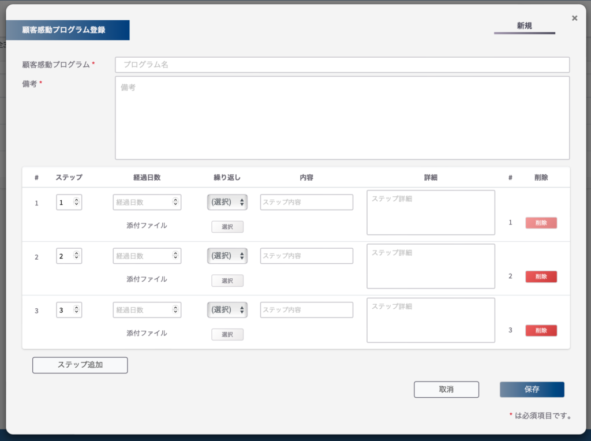Open the 繰り返し dropdown in row 2

point(227,256)
